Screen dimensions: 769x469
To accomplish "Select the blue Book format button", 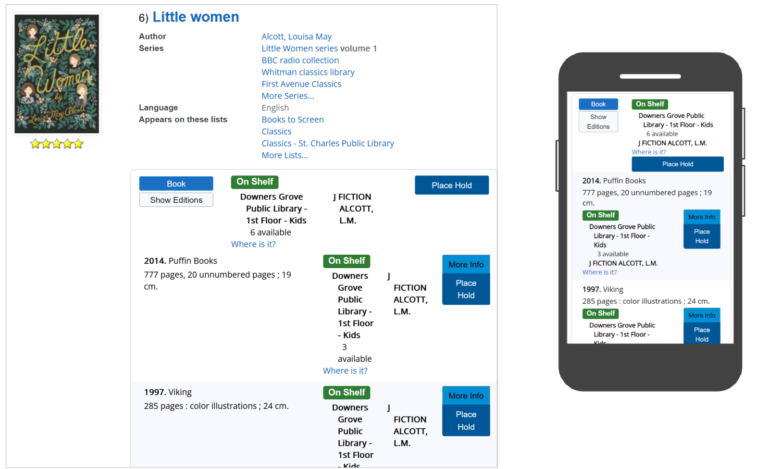I will pyautogui.click(x=176, y=184).
